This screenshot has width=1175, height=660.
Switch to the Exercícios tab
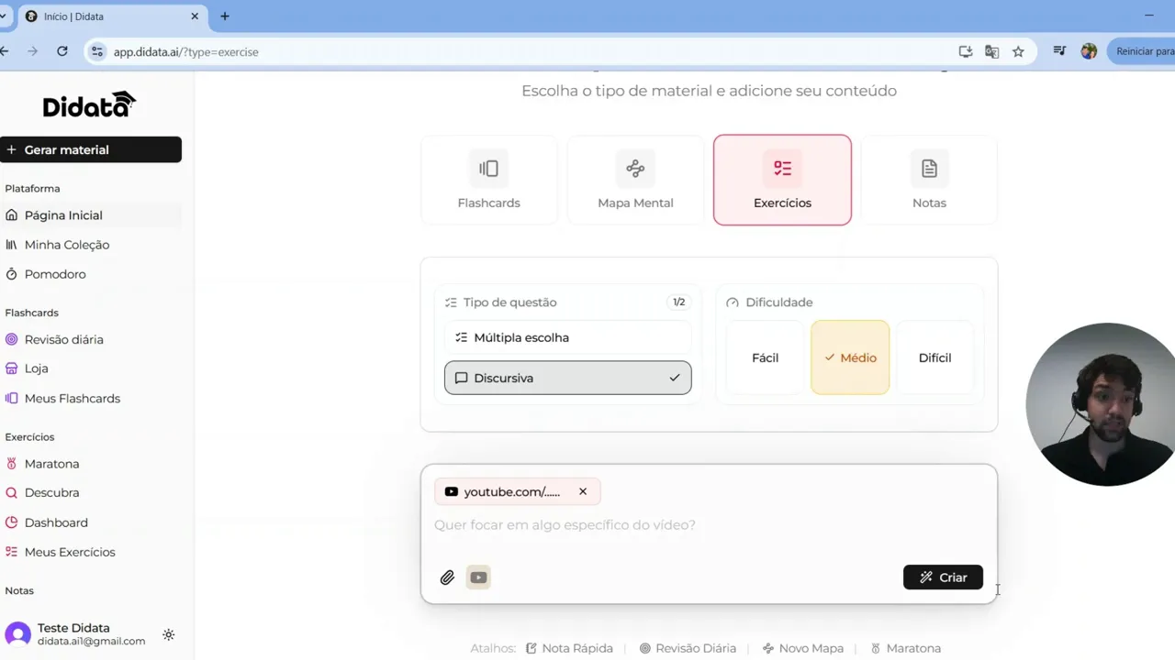pyautogui.click(x=782, y=180)
